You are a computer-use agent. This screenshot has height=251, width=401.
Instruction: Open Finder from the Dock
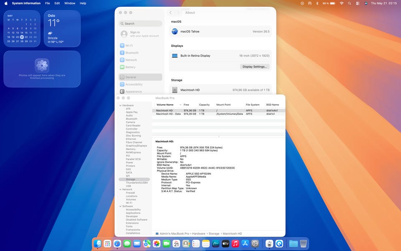(97, 243)
